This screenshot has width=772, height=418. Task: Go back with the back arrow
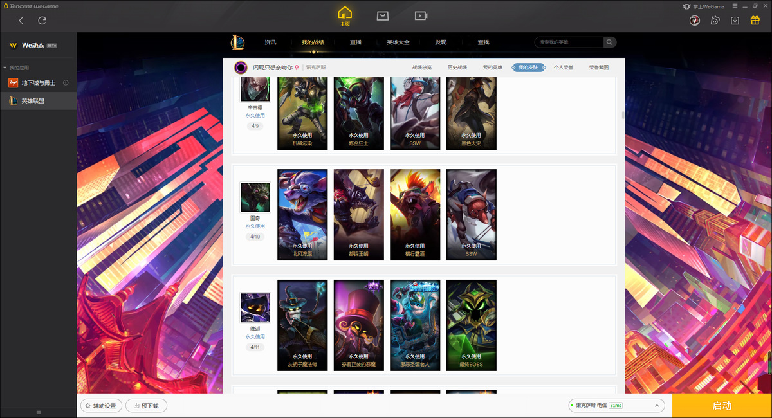21,21
